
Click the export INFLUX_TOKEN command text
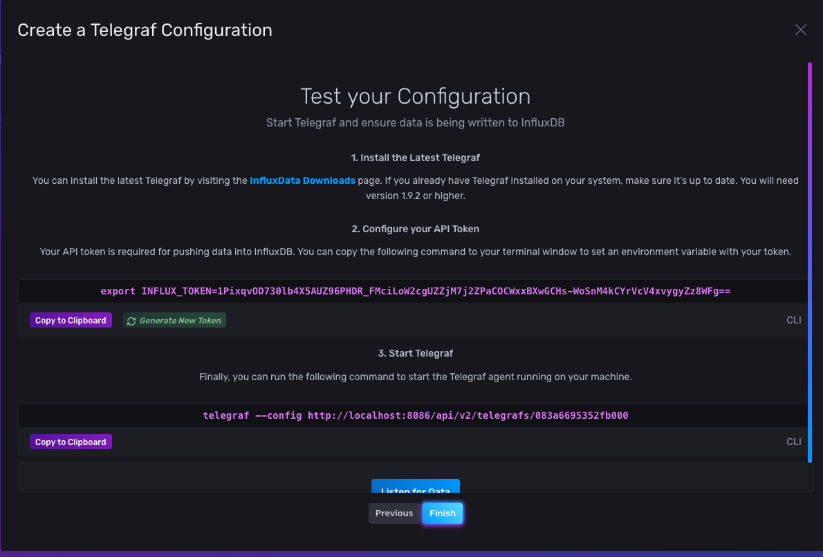click(x=415, y=291)
